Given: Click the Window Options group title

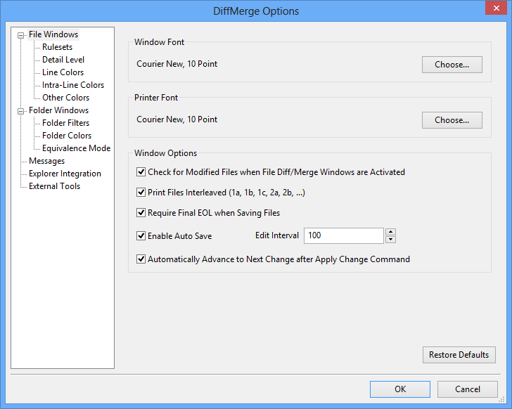Looking at the screenshot, I should click(x=165, y=153).
